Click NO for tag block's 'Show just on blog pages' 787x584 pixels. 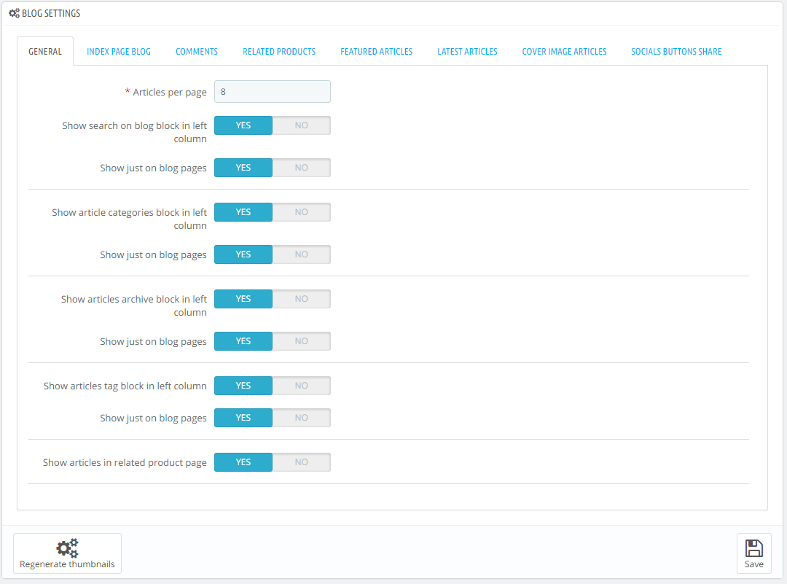point(302,418)
